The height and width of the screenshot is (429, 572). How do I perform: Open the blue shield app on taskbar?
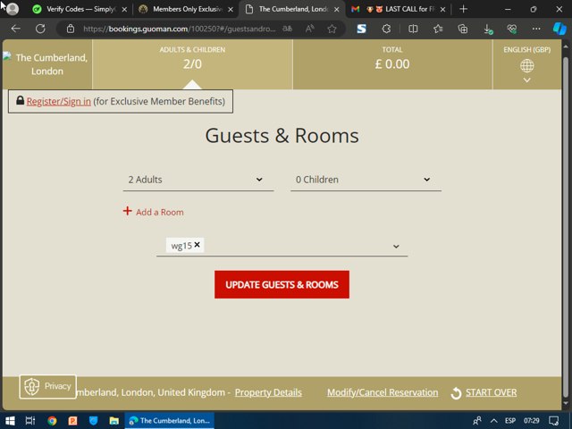click(x=93, y=421)
